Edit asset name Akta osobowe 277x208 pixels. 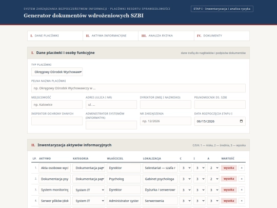point(54,168)
